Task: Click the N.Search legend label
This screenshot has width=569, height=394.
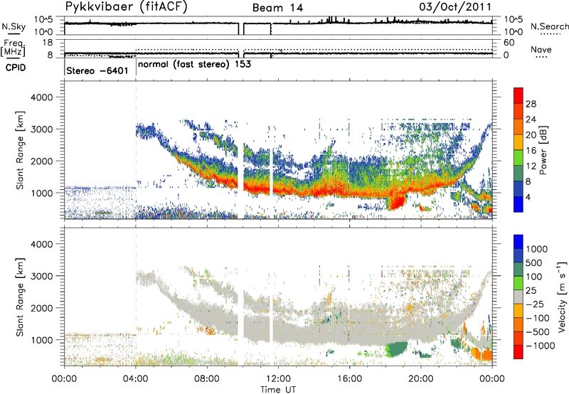Action: (x=549, y=26)
